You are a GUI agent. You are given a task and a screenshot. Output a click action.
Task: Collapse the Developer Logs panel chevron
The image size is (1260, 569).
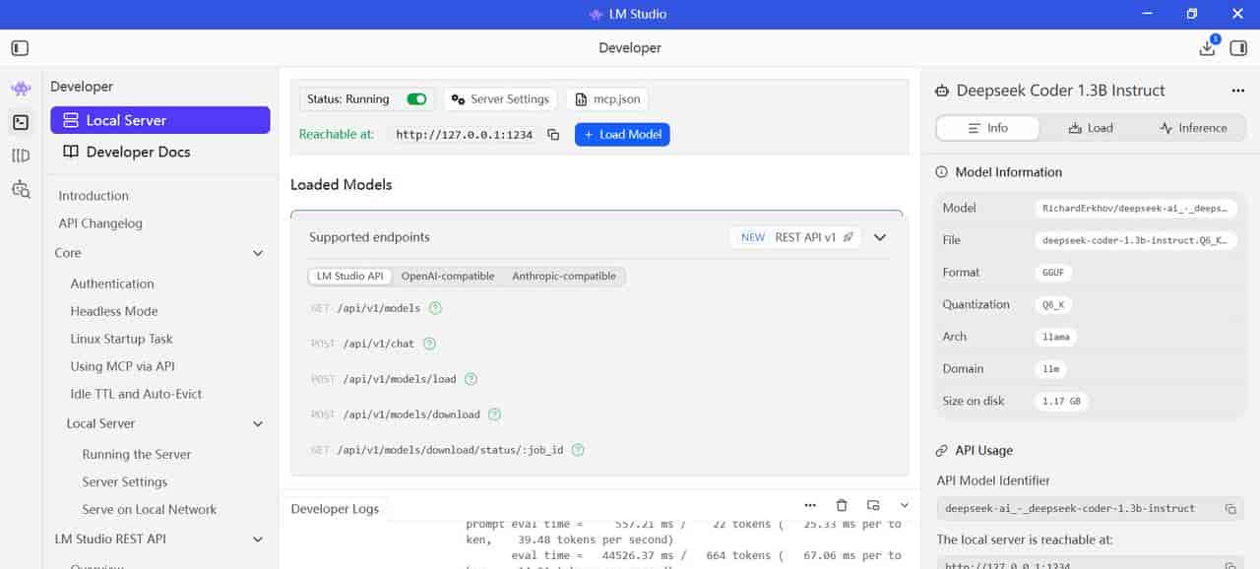[x=905, y=505]
